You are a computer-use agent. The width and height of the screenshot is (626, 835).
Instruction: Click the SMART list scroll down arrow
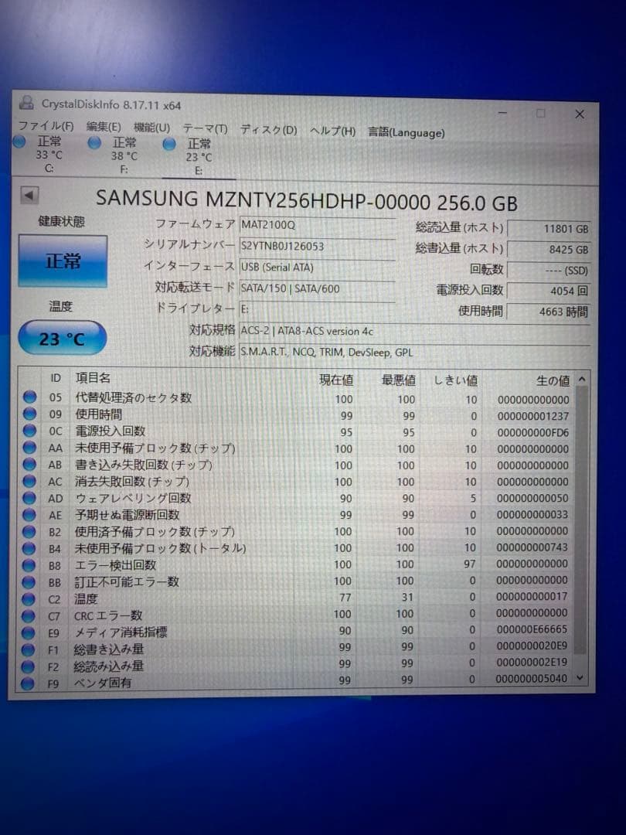point(580,678)
